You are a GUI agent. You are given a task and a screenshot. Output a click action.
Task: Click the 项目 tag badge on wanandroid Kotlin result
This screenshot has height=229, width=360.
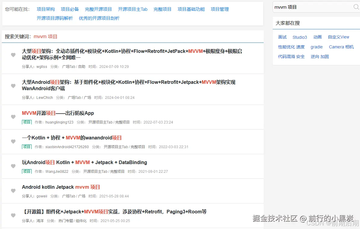tap(26, 147)
